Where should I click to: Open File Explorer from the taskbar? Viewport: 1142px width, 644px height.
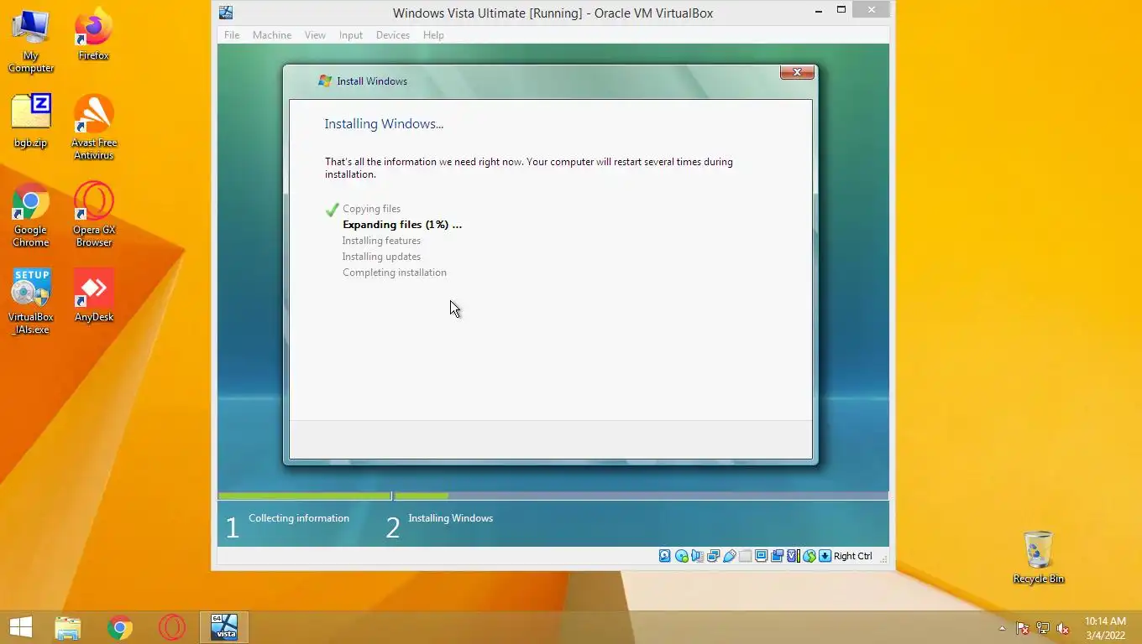[68, 627]
